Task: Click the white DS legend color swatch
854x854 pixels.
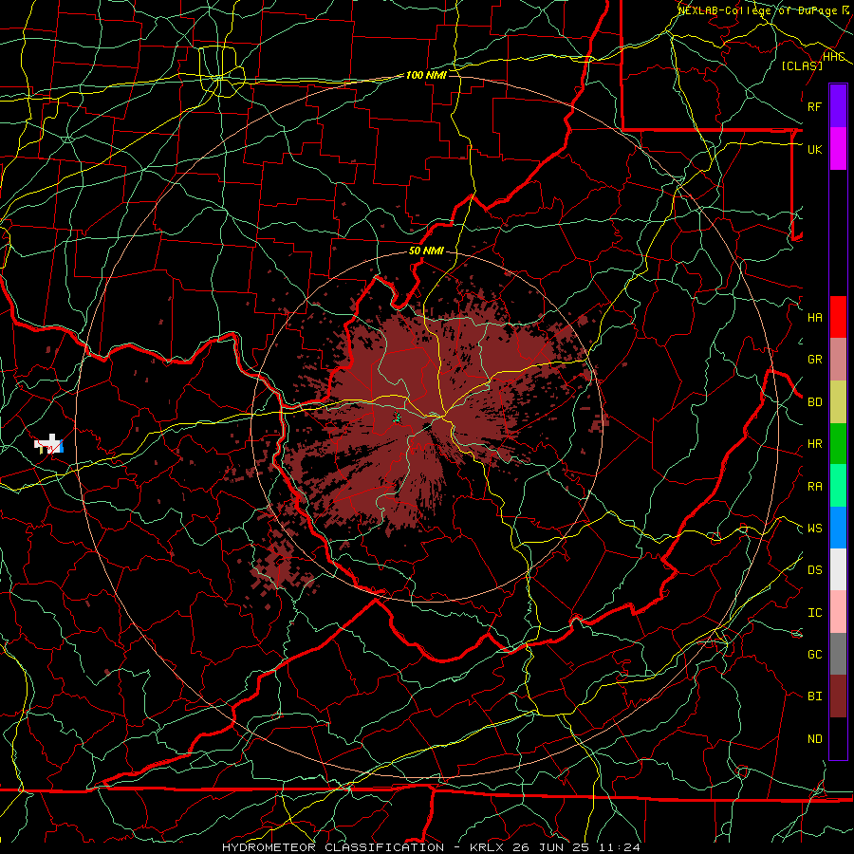Action: 838,569
